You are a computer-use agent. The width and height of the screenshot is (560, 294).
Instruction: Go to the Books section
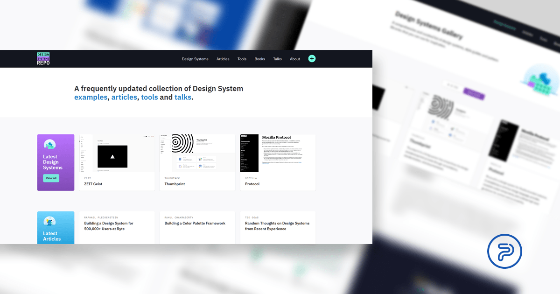pos(259,59)
